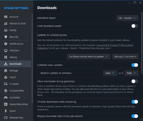Turn off Throttle downloads while streaming
Screen dimensions: 143x121
[x=135, y=102]
